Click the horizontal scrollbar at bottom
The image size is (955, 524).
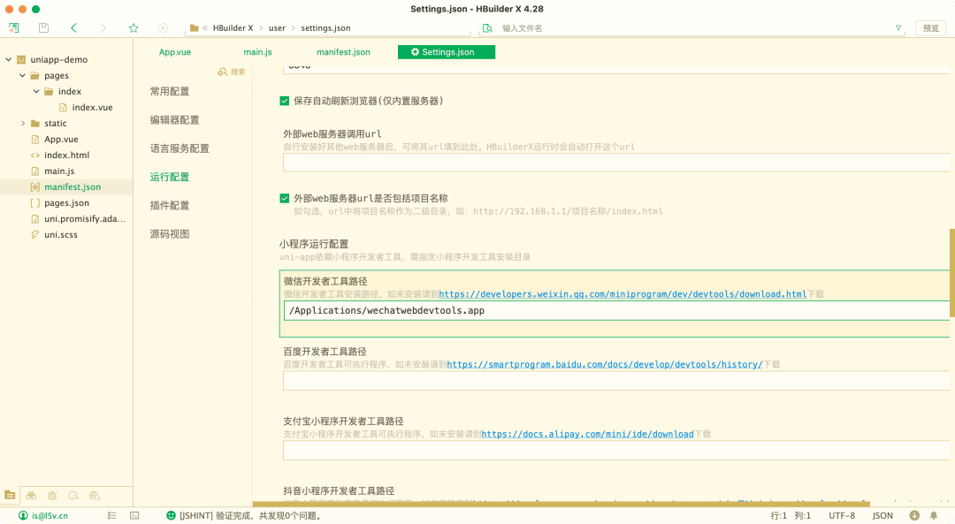(561, 504)
